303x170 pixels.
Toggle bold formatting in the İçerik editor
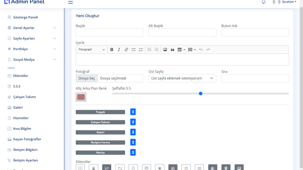pos(112,50)
